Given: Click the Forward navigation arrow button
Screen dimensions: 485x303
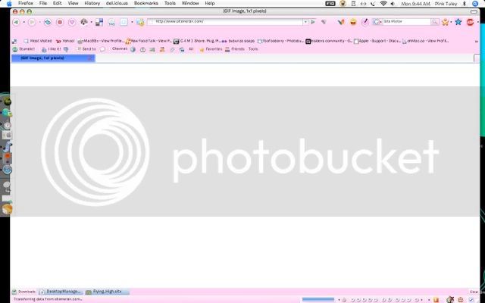Looking at the screenshot, I should (x=32, y=22).
